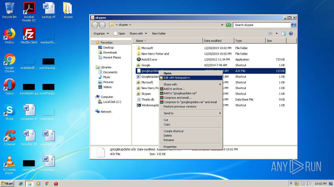
Task: Select the AutoIt3.exe file row
Action: [211, 59]
